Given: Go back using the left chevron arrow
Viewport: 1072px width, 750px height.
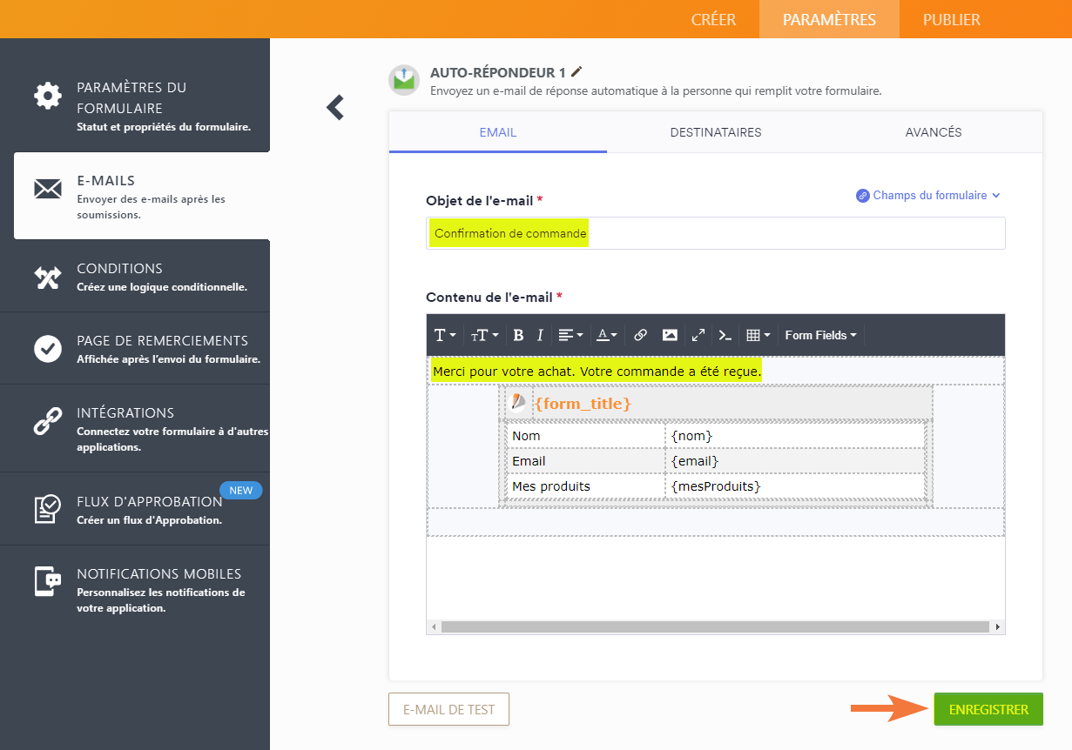Looking at the screenshot, I should tap(335, 107).
